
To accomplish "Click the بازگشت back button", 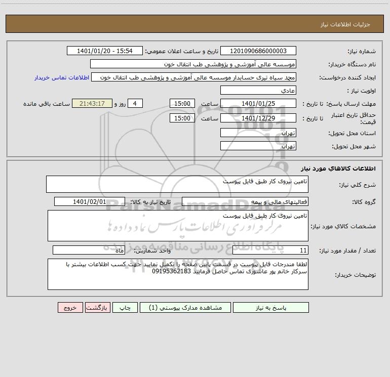I will click(x=97, y=307).
